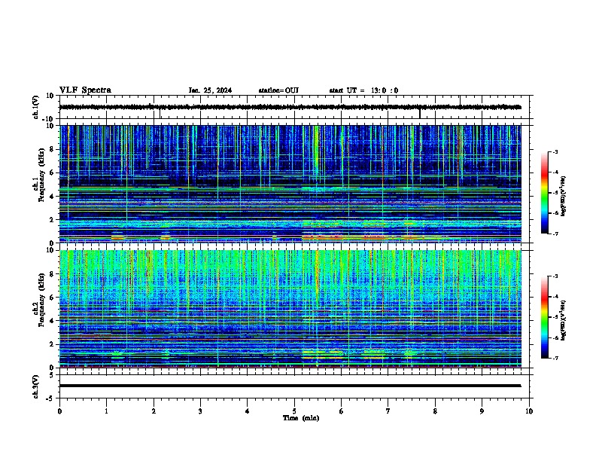Click time axis tick label "10" at the axis end
The height and width of the screenshot is (461, 596).
pyautogui.click(x=529, y=411)
